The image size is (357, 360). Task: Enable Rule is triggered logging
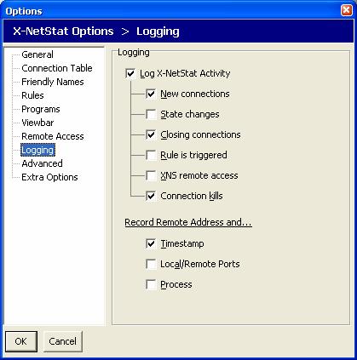pos(151,155)
